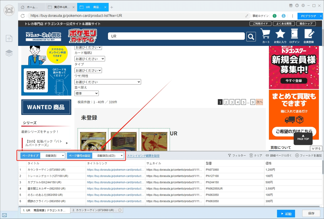324x219 pixels.
Task: Click the pencil edit icon in the URL bar
Action: click(x=247, y=16)
